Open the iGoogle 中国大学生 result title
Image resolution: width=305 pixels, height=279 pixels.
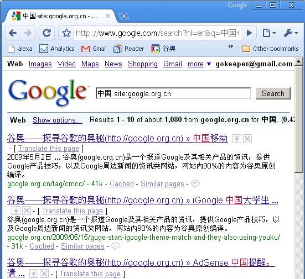click(x=143, y=200)
